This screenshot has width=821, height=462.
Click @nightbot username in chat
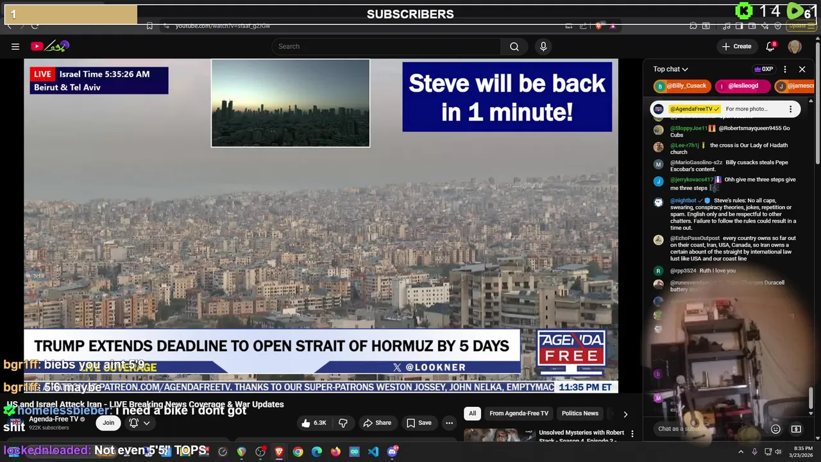(683, 201)
